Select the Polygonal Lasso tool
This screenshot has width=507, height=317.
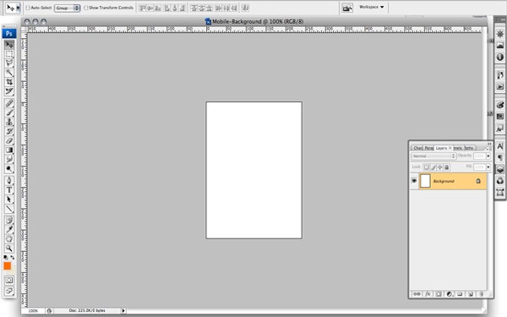(x=9, y=63)
